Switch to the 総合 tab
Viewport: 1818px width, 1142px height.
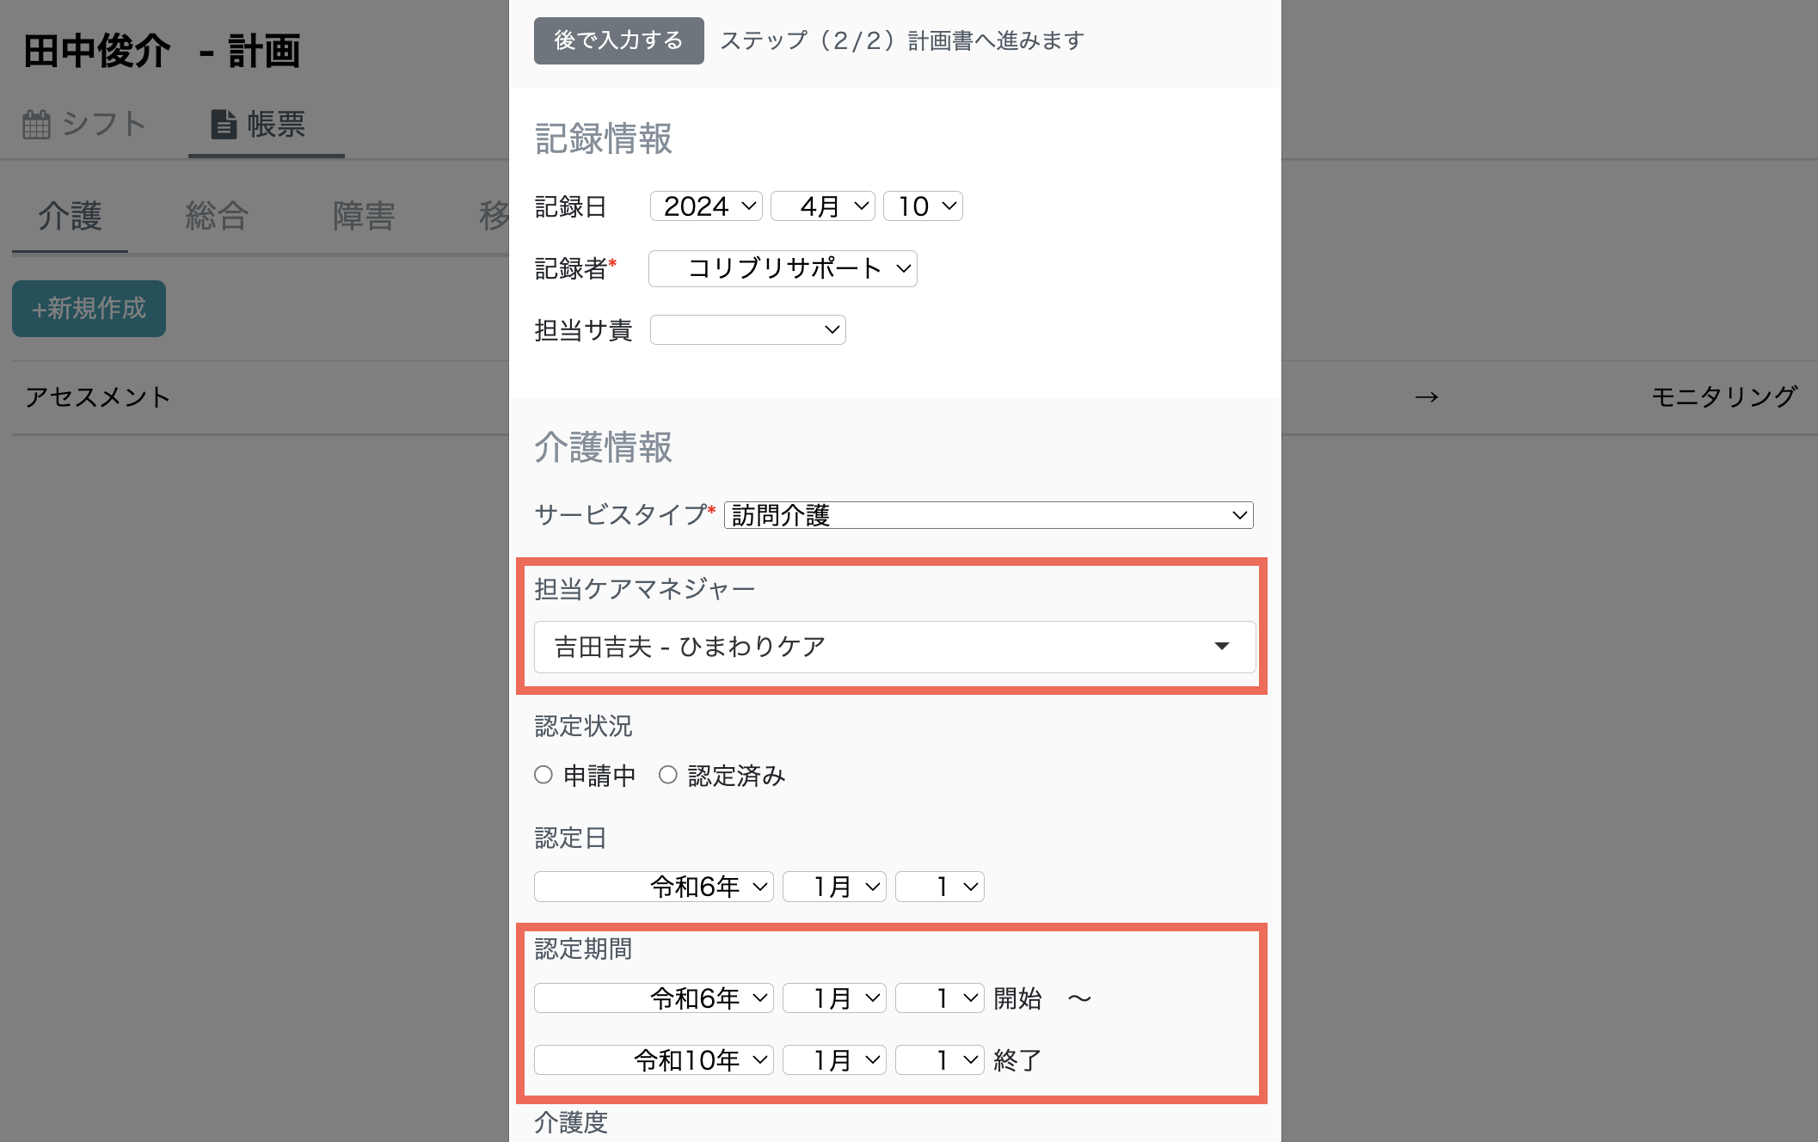point(216,216)
